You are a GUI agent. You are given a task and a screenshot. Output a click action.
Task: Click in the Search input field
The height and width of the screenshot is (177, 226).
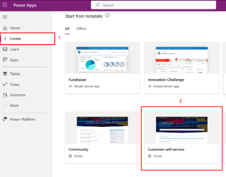[x=153, y=5]
